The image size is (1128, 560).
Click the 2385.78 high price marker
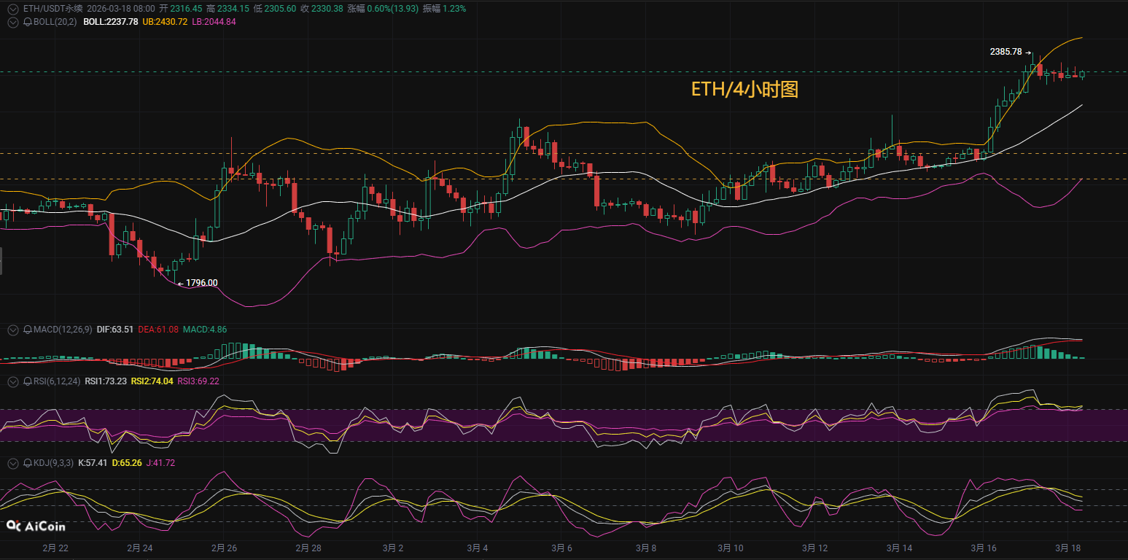tap(1006, 52)
